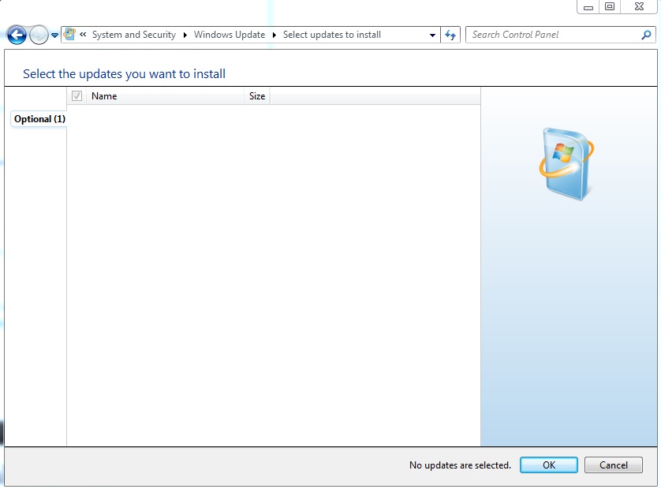Click Select updates to install breadcrumb
The height and width of the screenshot is (489, 661).
pyautogui.click(x=332, y=35)
